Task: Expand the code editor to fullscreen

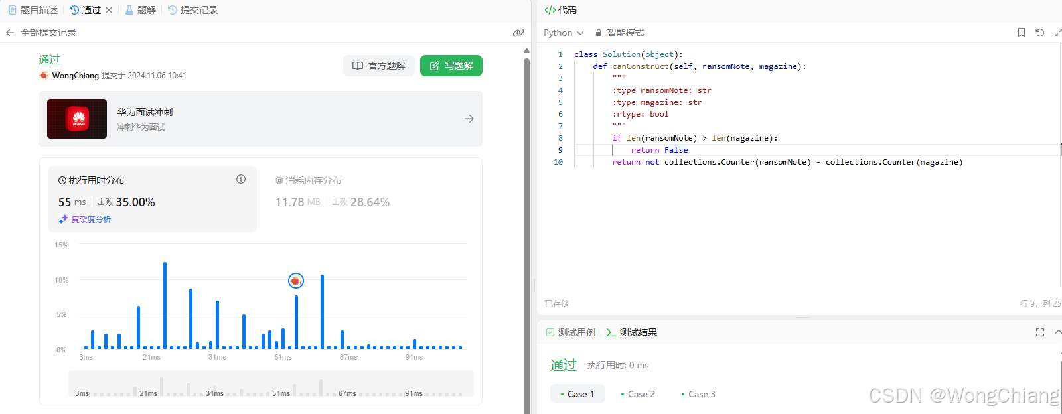Action: (x=1057, y=33)
